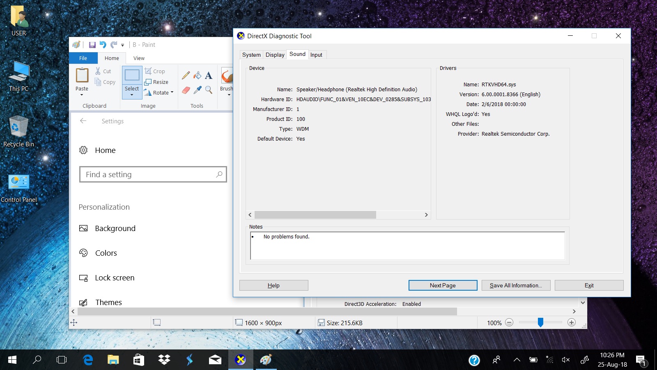Select the Text tool in Paint
The width and height of the screenshot is (657, 370).
tap(209, 76)
